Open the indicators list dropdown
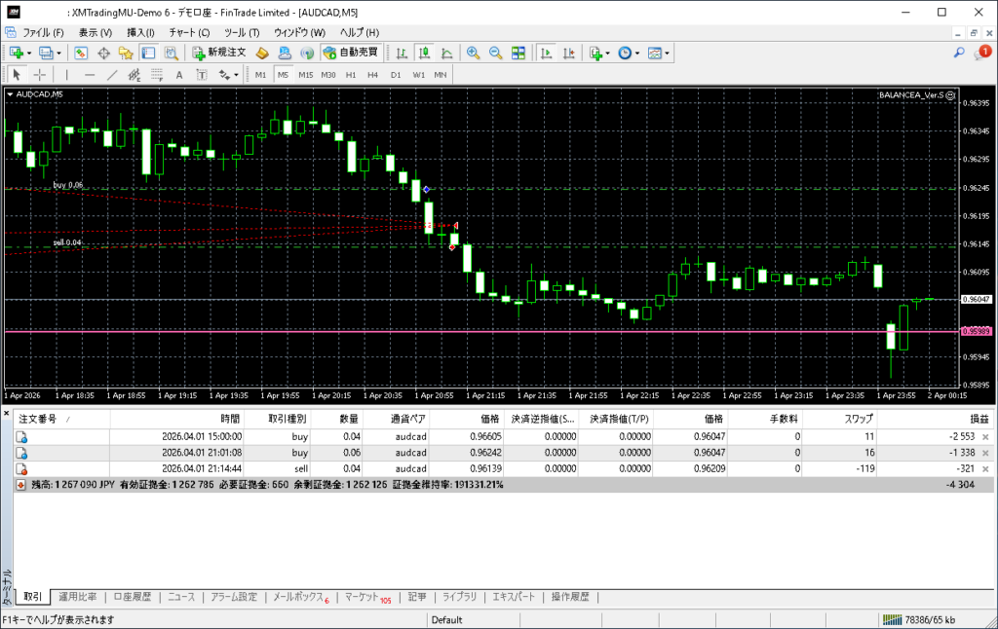 tap(599, 53)
